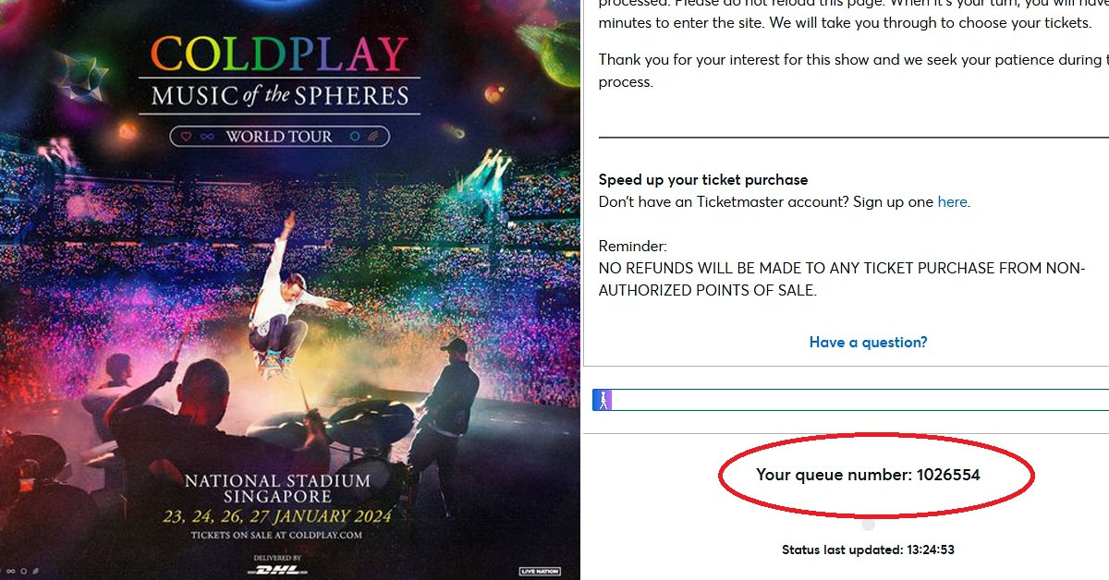This screenshot has width=1109, height=580.
Task: Open the 'here' sign-up link
Action: click(x=953, y=201)
